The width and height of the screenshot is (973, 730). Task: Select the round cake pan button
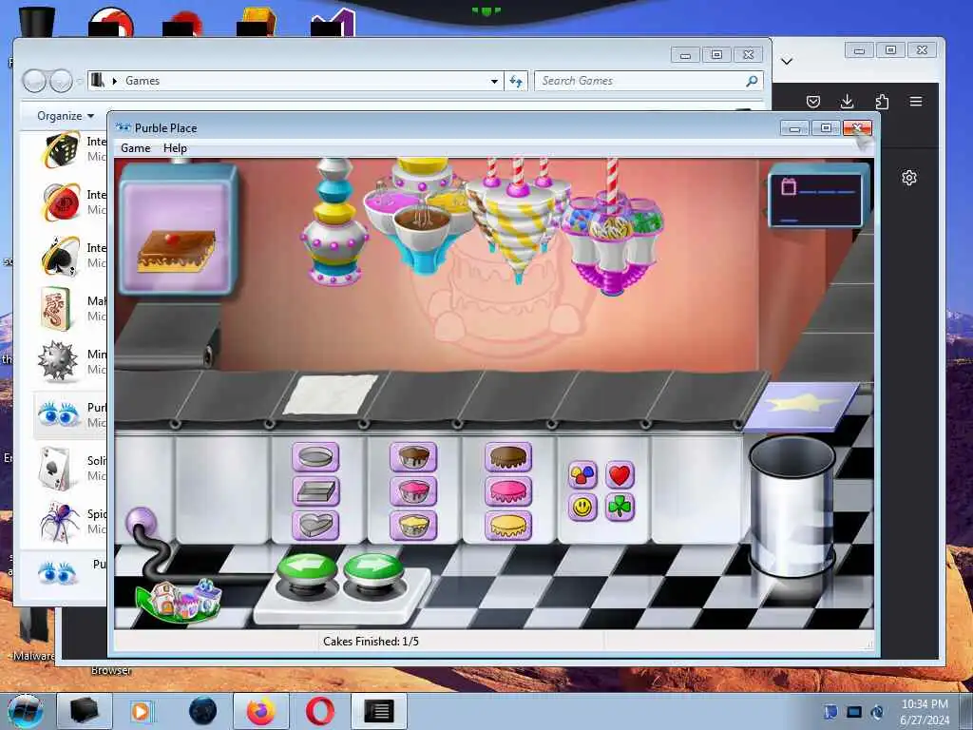(315, 457)
